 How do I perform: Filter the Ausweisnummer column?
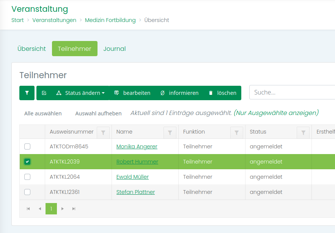click(x=103, y=132)
